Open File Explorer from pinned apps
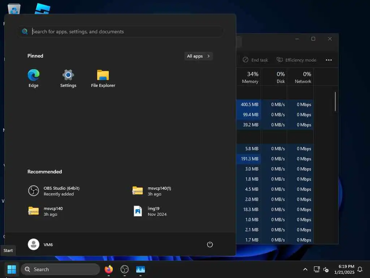The height and width of the screenshot is (278, 370). (103, 79)
